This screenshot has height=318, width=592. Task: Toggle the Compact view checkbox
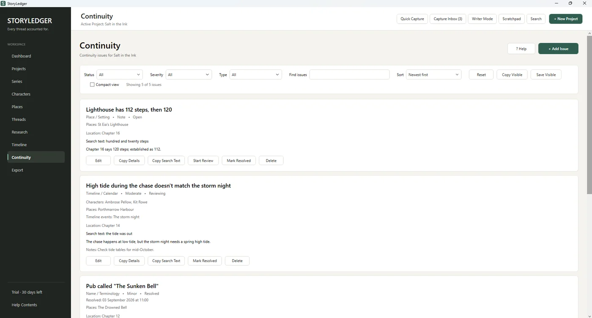coord(92,85)
